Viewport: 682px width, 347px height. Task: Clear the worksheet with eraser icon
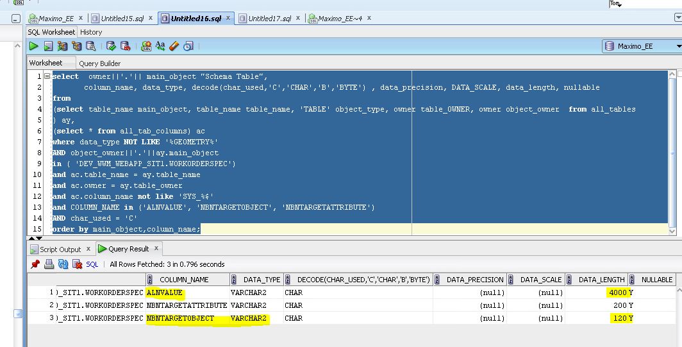point(174,46)
